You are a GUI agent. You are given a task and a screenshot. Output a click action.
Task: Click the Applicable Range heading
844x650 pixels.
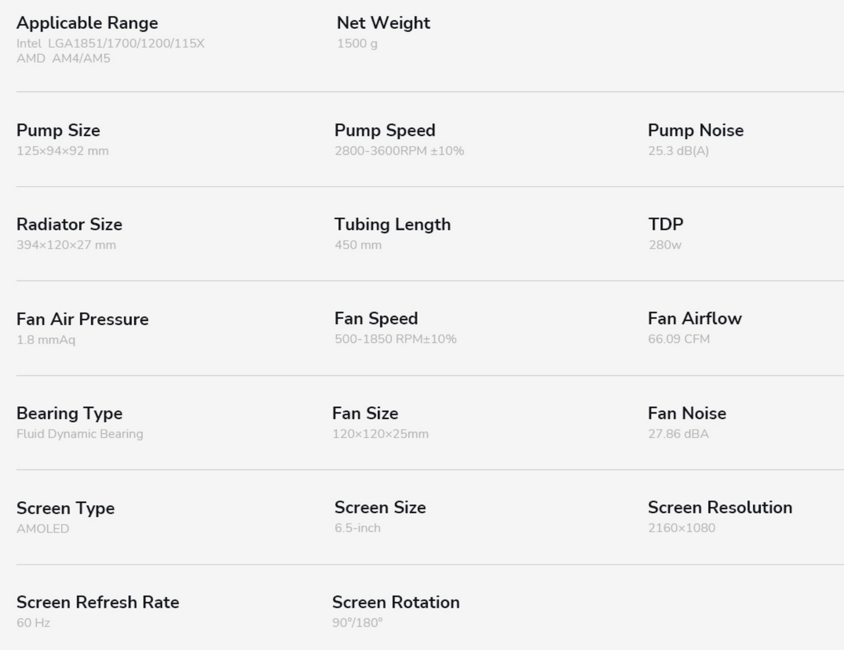pos(87,23)
